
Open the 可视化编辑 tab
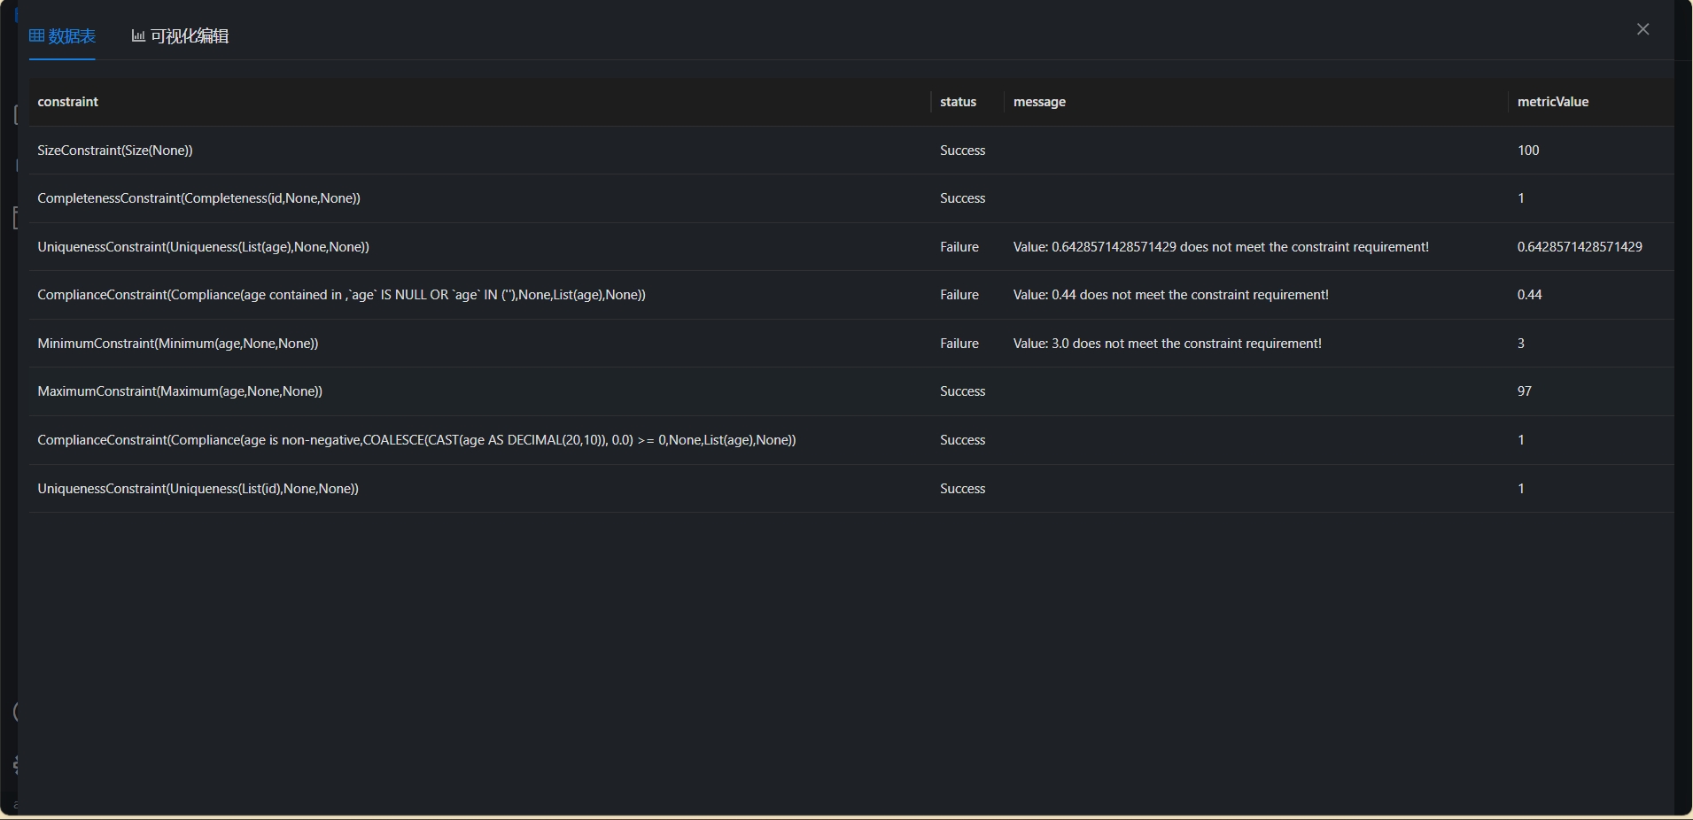(189, 36)
